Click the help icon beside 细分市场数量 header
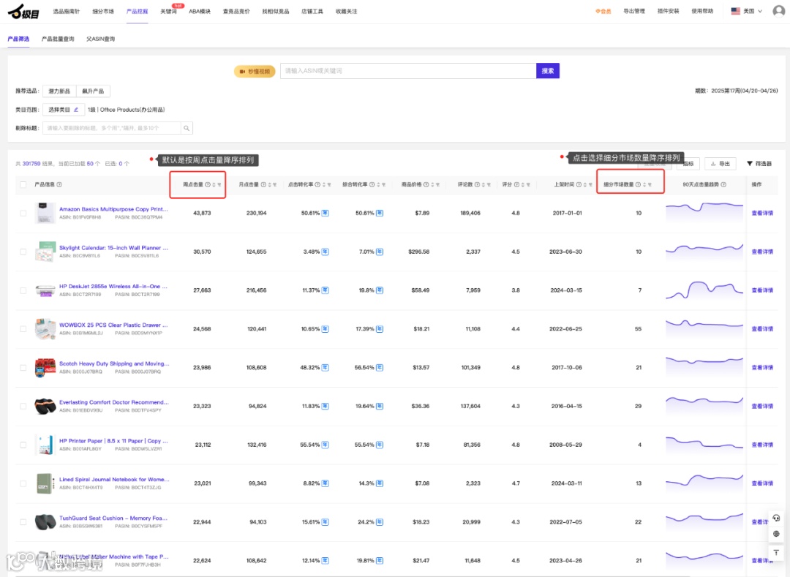The image size is (790, 577). pyautogui.click(x=638, y=184)
